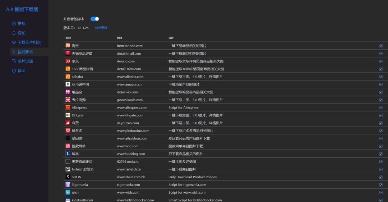Image resolution: width=388 pixels, height=202 pixels.
Task: Open the 图片过滤 sidebar item
Action: point(25,61)
